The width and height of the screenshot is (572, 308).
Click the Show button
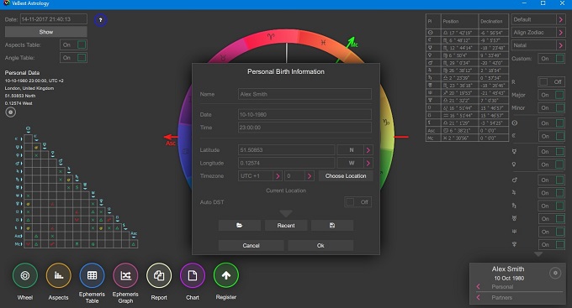click(x=46, y=32)
